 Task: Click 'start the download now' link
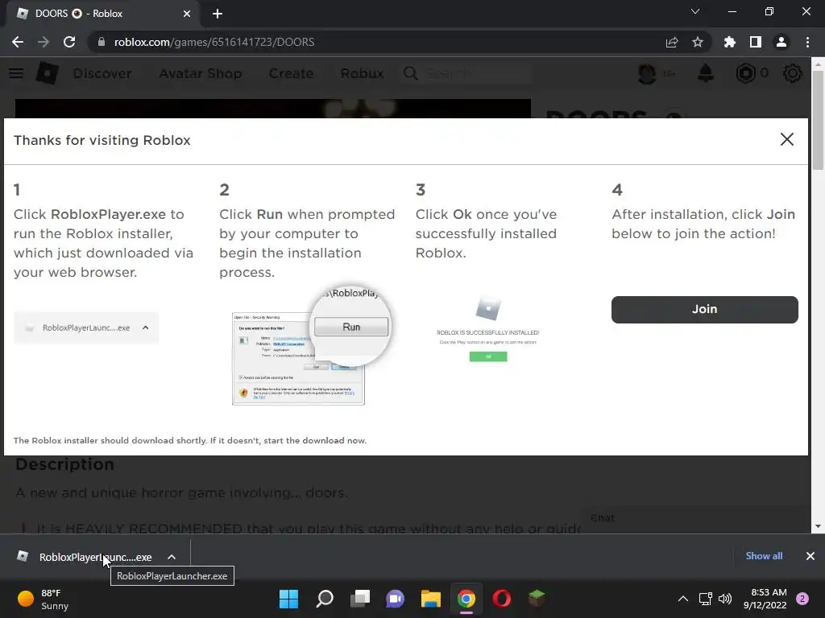coord(315,440)
